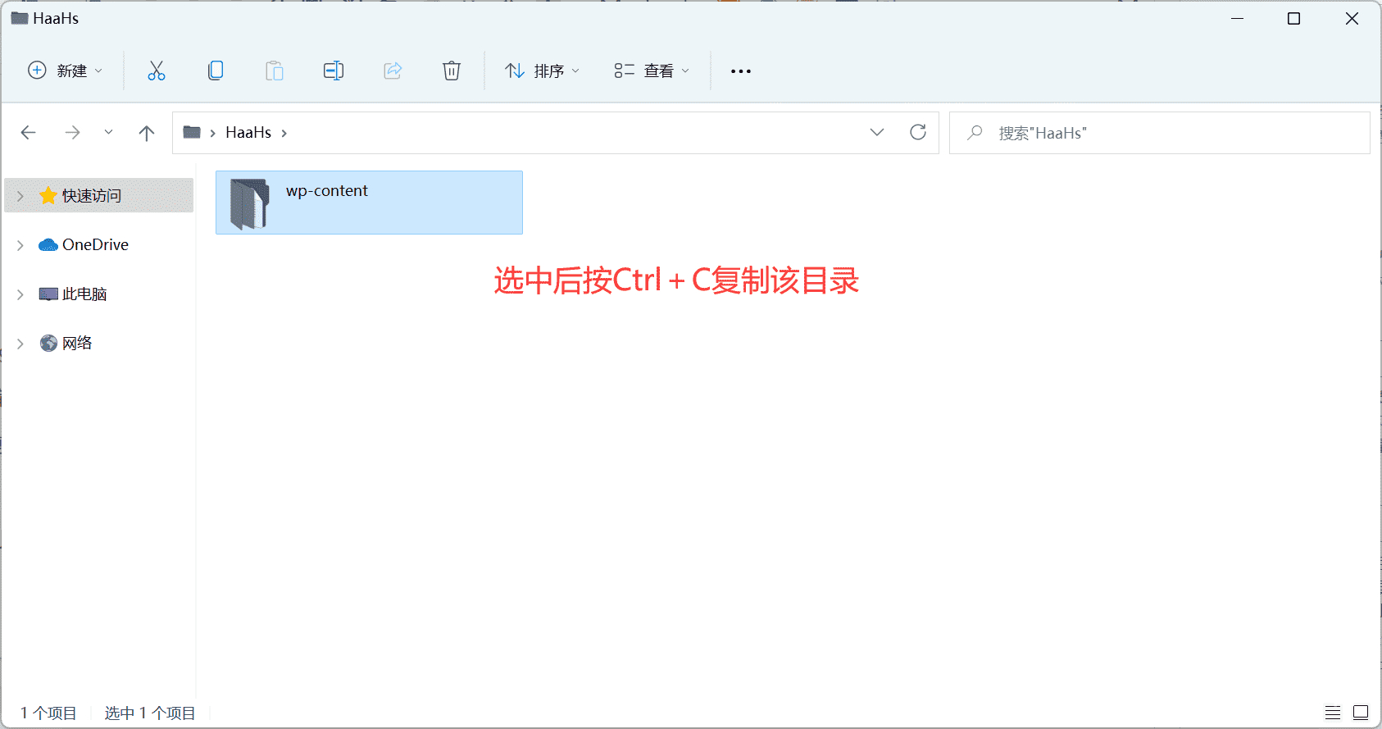The width and height of the screenshot is (1382, 729).
Task: Select 网络 in navigation pane
Action: tap(77, 344)
